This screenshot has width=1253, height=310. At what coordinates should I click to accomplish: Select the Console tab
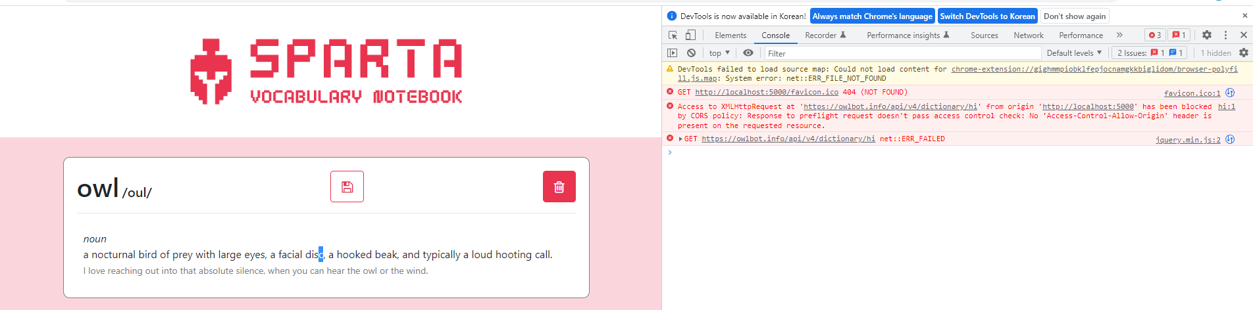(x=775, y=35)
